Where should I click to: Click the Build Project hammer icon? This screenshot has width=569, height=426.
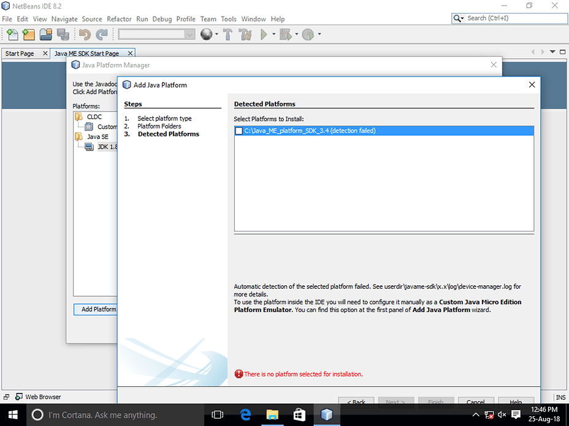[x=227, y=34]
